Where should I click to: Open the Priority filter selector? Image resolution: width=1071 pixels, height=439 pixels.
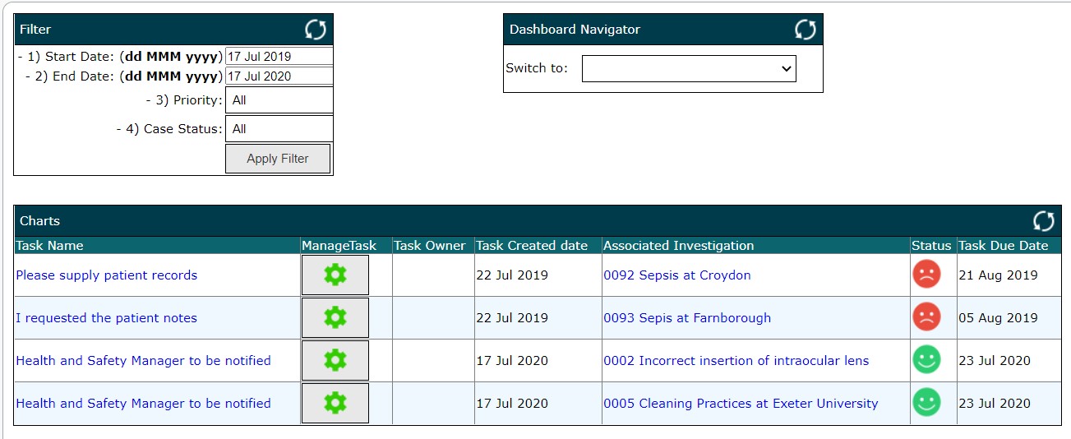coord(279,100)
